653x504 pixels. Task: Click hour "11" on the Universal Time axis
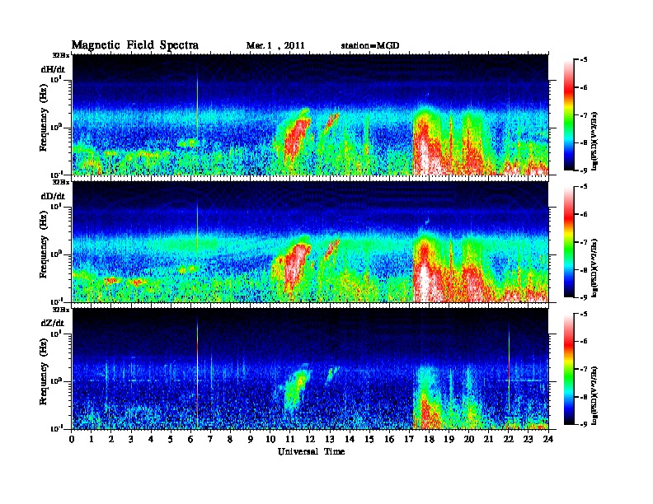(290, 439)
